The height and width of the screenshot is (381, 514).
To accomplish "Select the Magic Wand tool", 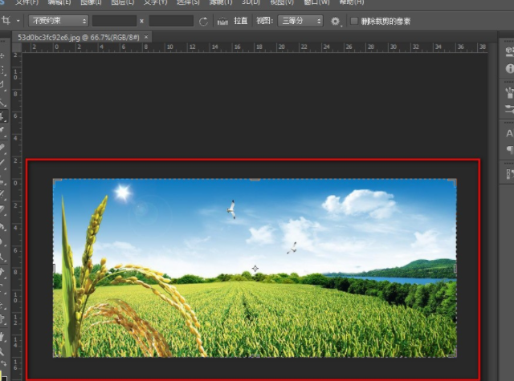I will pyautogui.click(x=2, y=102).
